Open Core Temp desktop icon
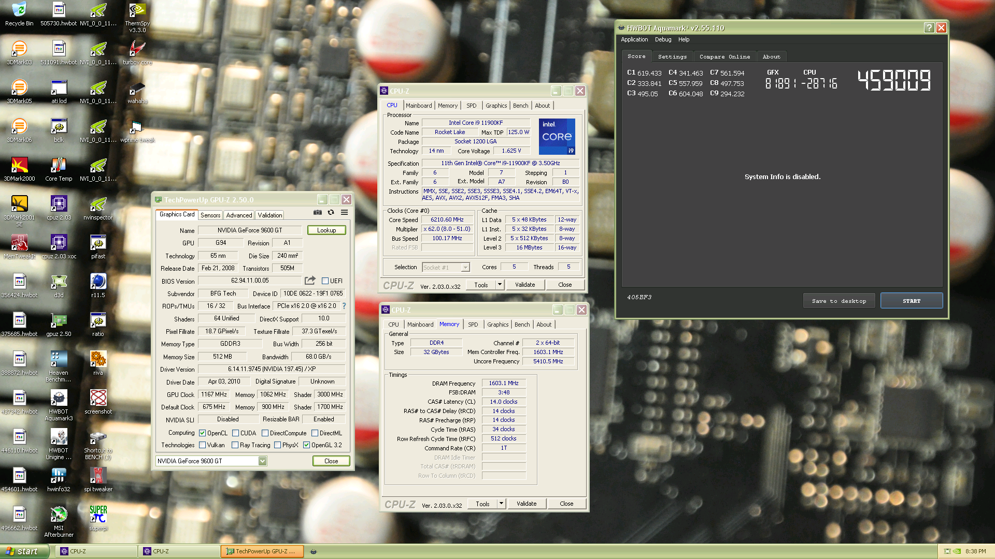The image size is (995, 559). [59, 169]
